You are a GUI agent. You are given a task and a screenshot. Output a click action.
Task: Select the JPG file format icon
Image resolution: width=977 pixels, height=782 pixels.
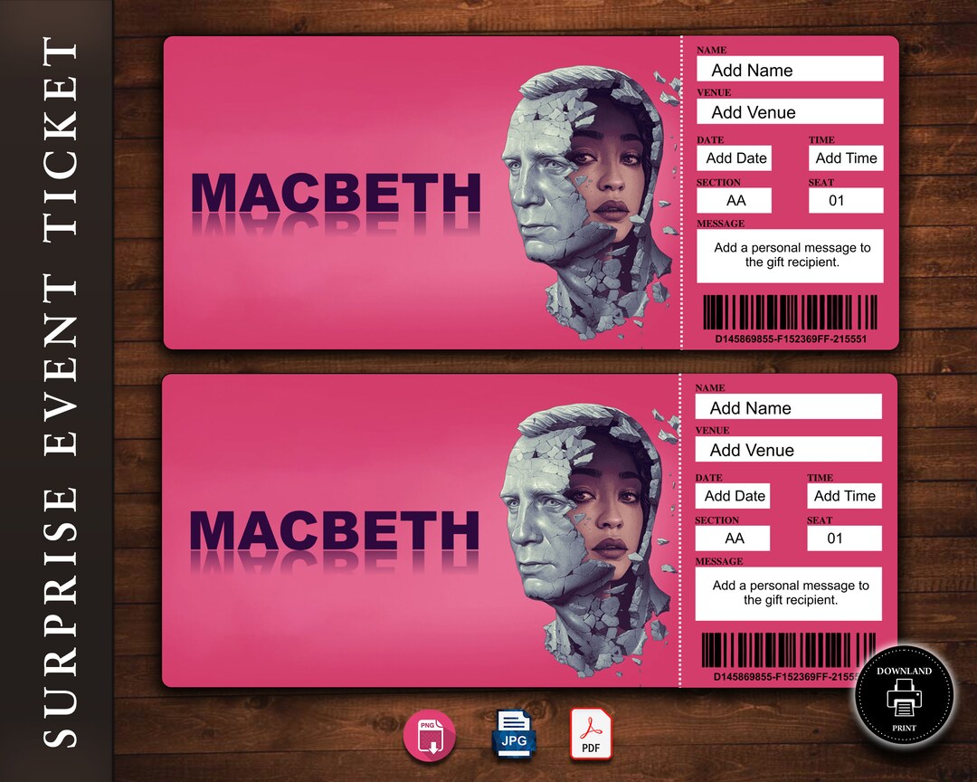[513, 735]
